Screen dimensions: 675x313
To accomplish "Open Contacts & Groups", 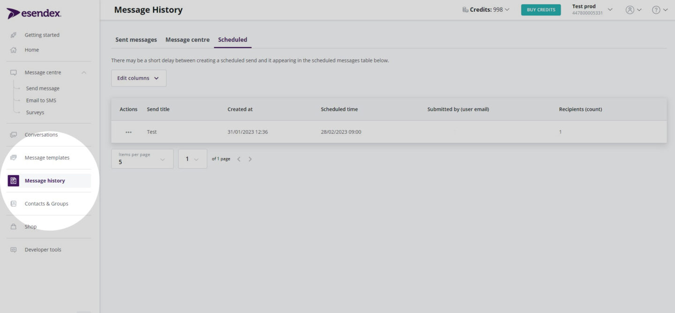I will (x=46, y=204).
